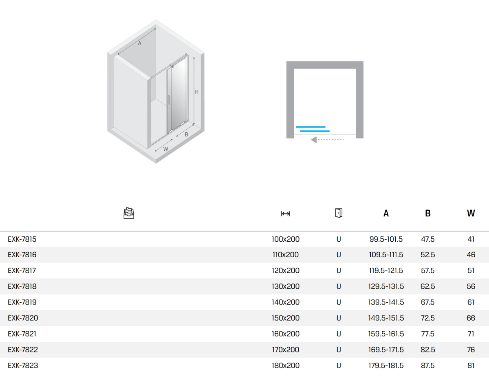
Task: Click the 82.5 value in column B
Action: coord(427,350)
